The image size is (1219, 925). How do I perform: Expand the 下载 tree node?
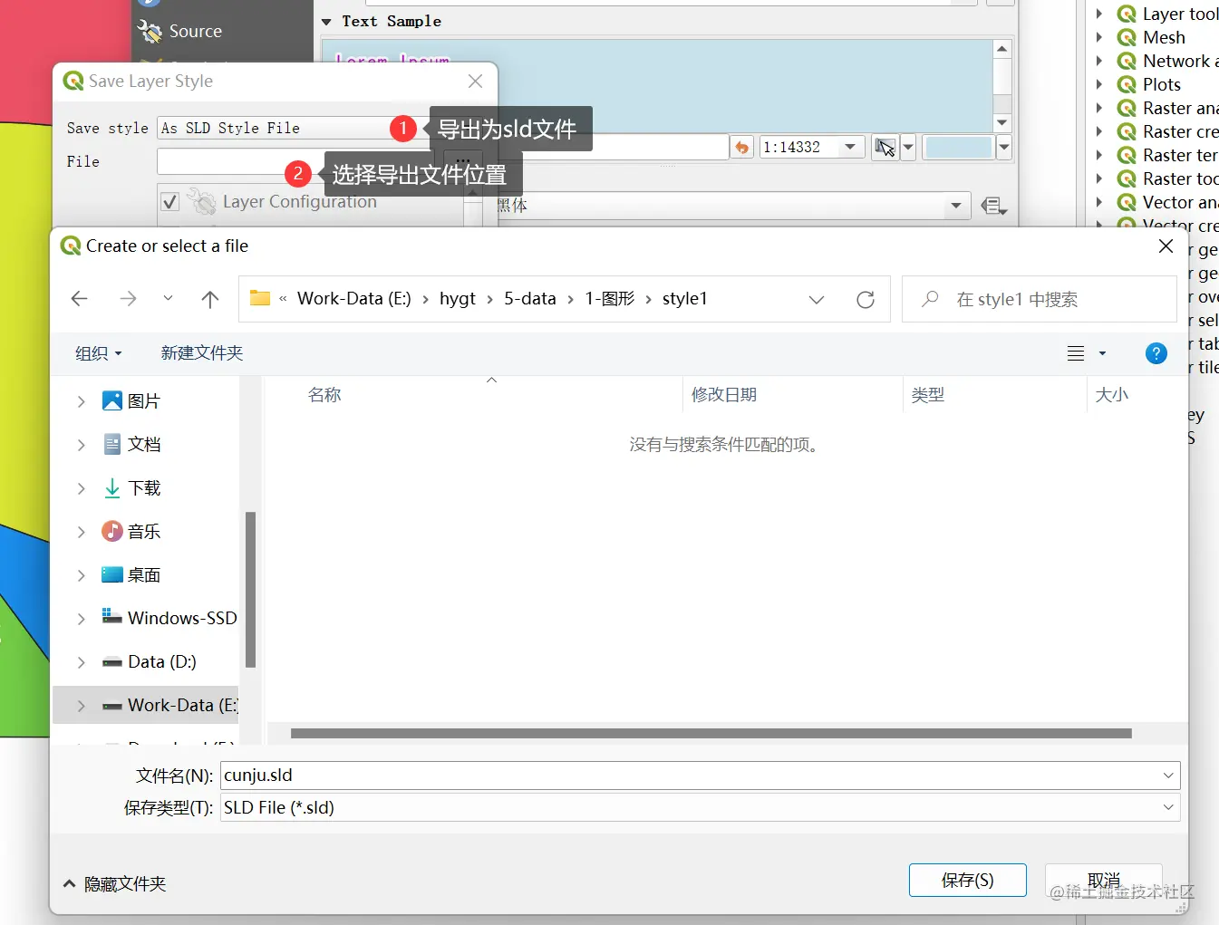click(81, 488)
